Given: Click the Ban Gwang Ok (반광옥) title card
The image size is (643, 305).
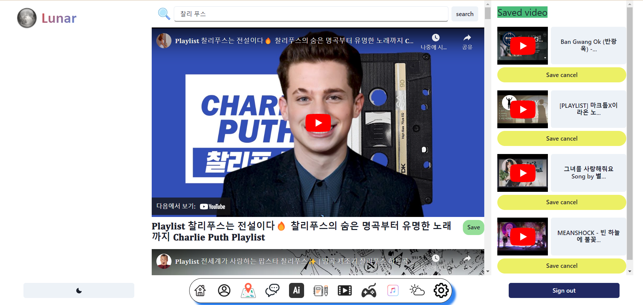Looking at the screenshot, I should (588, 46).
